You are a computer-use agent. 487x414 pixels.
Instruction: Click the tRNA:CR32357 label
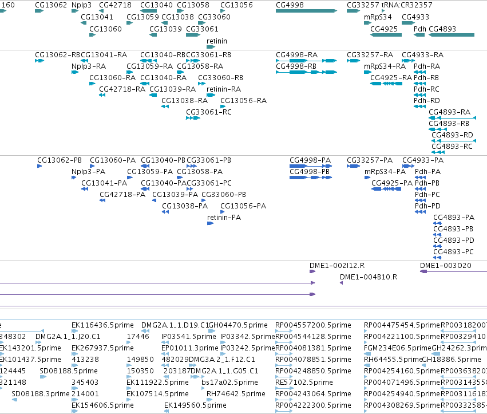pyautogui.click(x=407, y=5)
